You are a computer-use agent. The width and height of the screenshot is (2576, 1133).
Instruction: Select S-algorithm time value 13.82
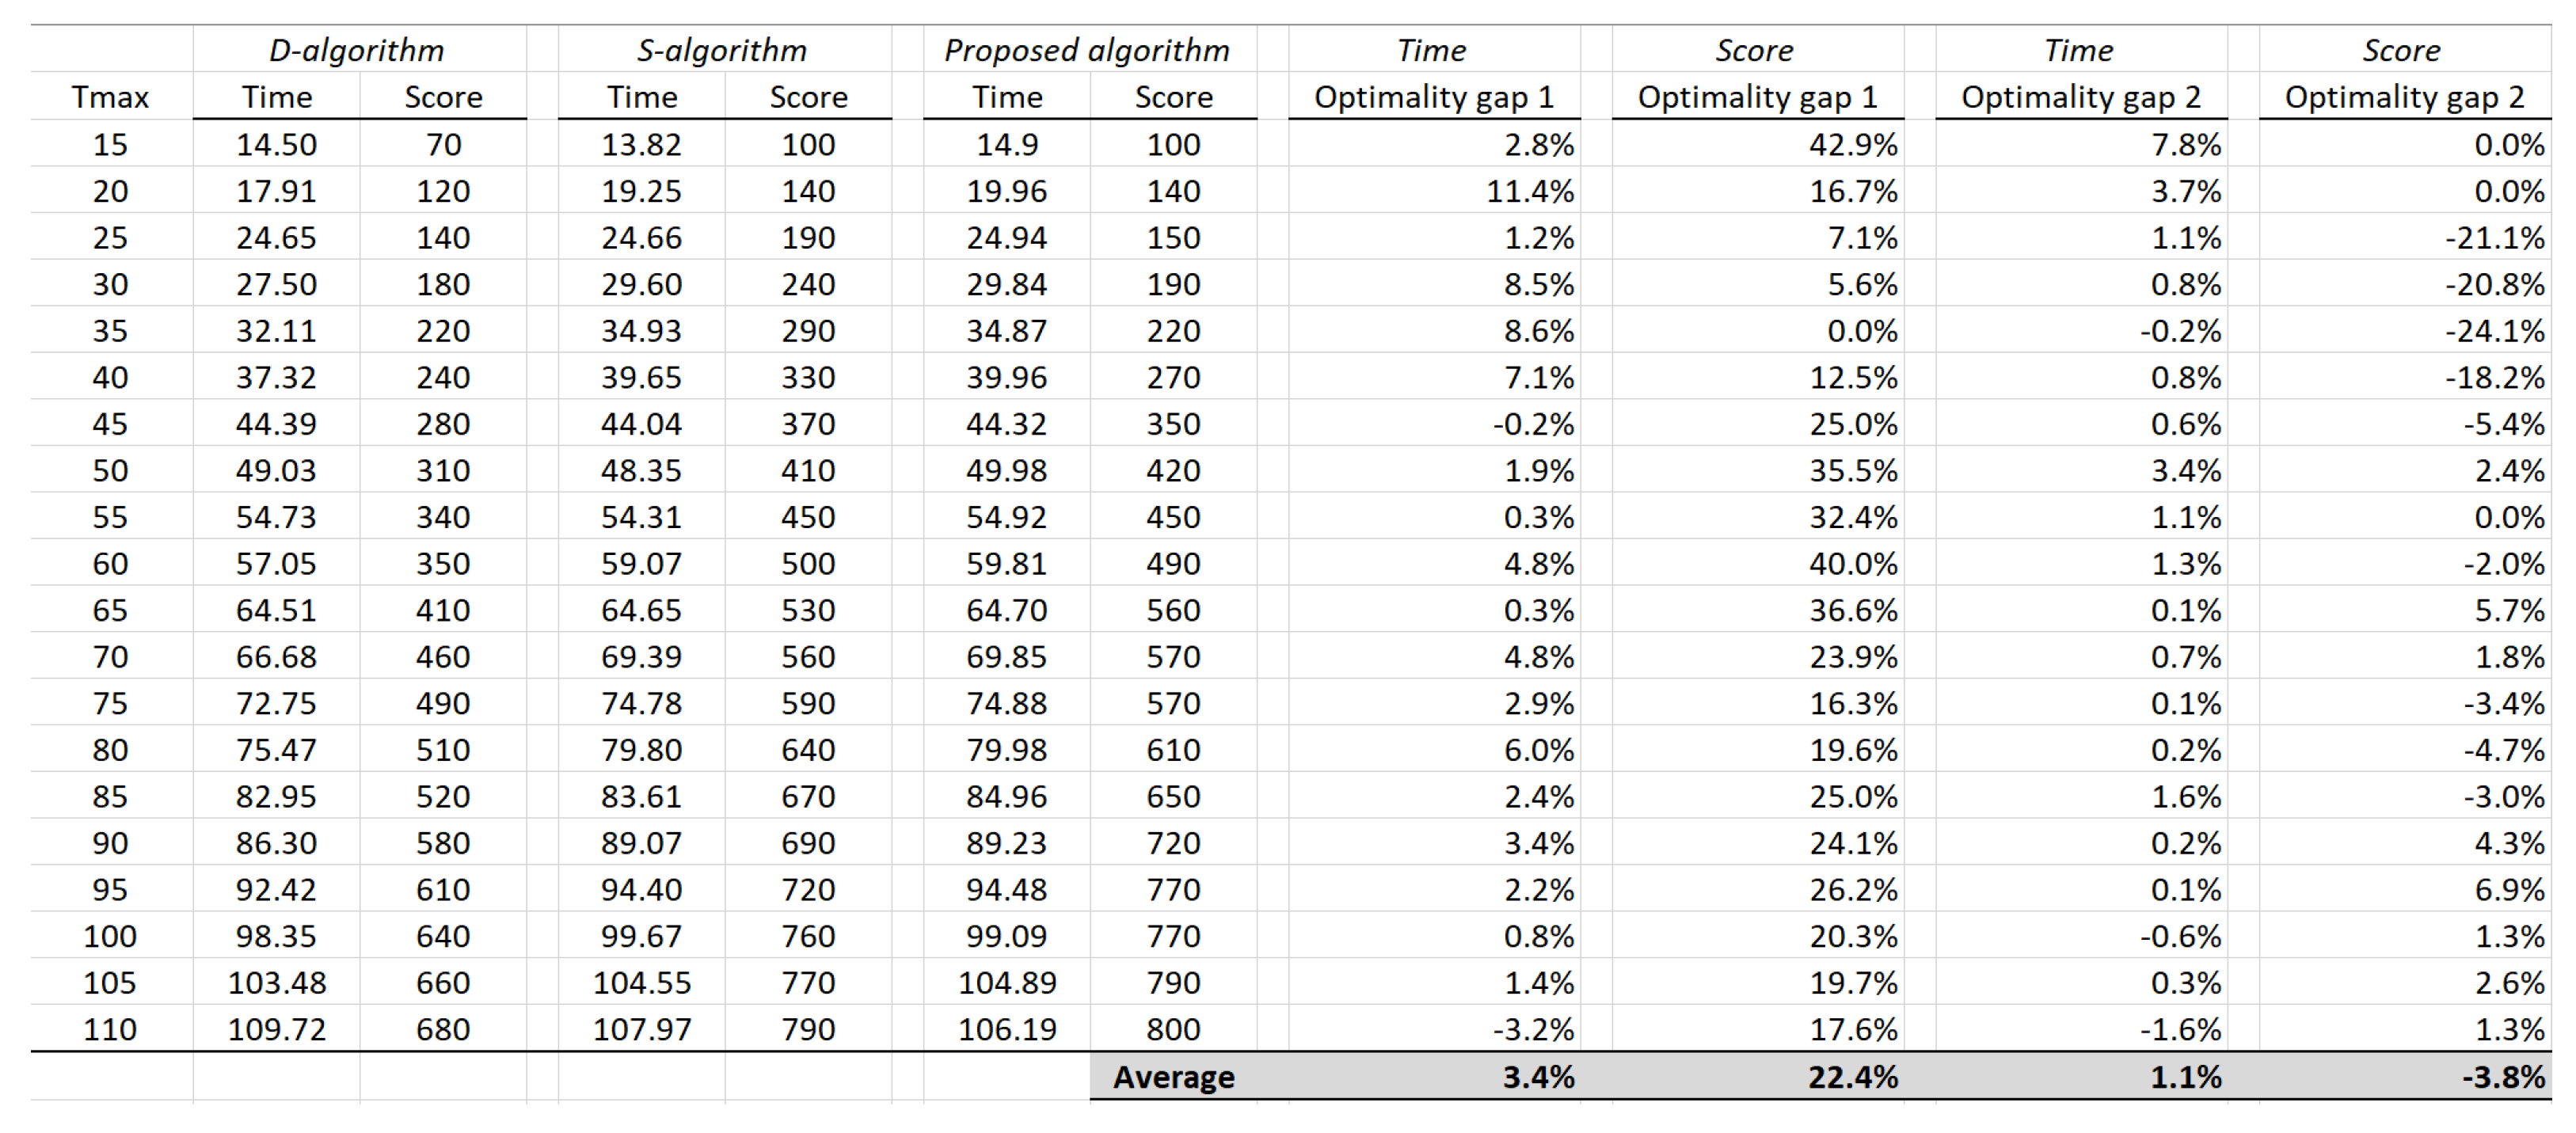coord(641,144)
